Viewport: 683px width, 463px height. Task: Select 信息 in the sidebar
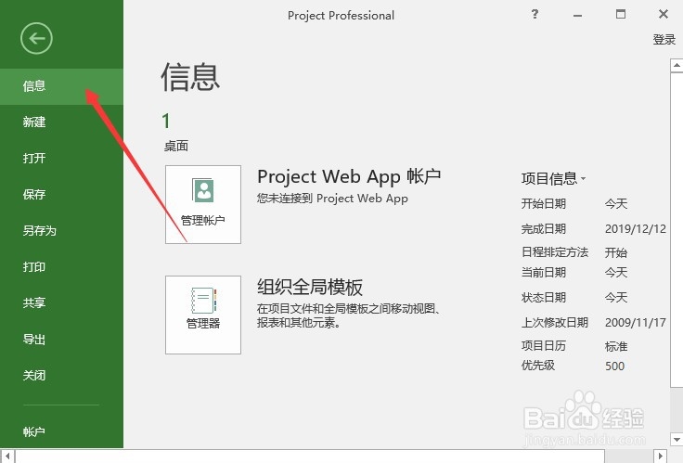(61, 86)
